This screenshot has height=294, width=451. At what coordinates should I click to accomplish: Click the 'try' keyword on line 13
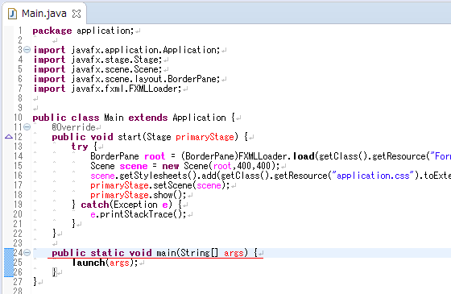click(80, 147)
